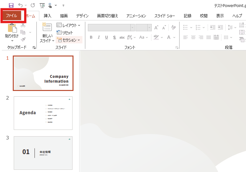This screenshot has width=246, height=172.
Task: Click the touch/mouse mode icon
Action: [50, 5]
